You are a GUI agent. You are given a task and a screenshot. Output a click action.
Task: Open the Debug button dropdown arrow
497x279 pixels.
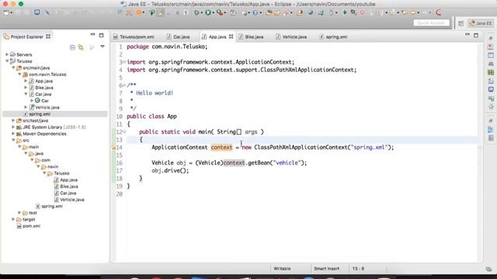point(202,13)
